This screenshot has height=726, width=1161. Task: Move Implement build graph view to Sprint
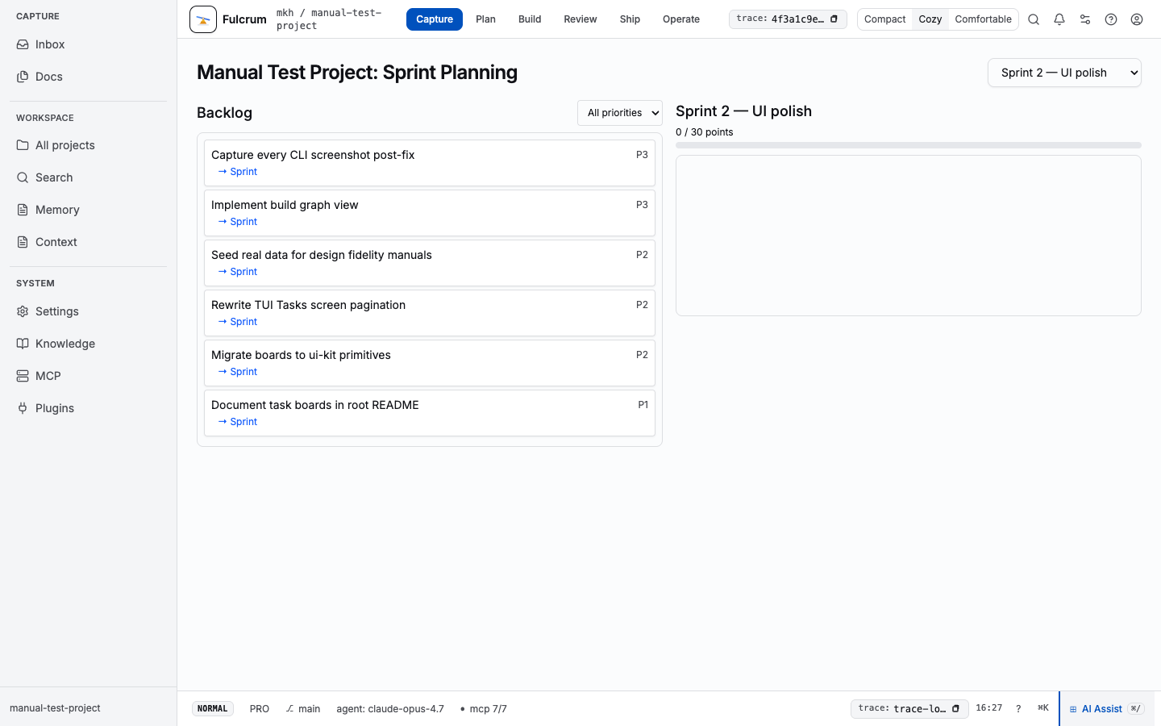238,222
